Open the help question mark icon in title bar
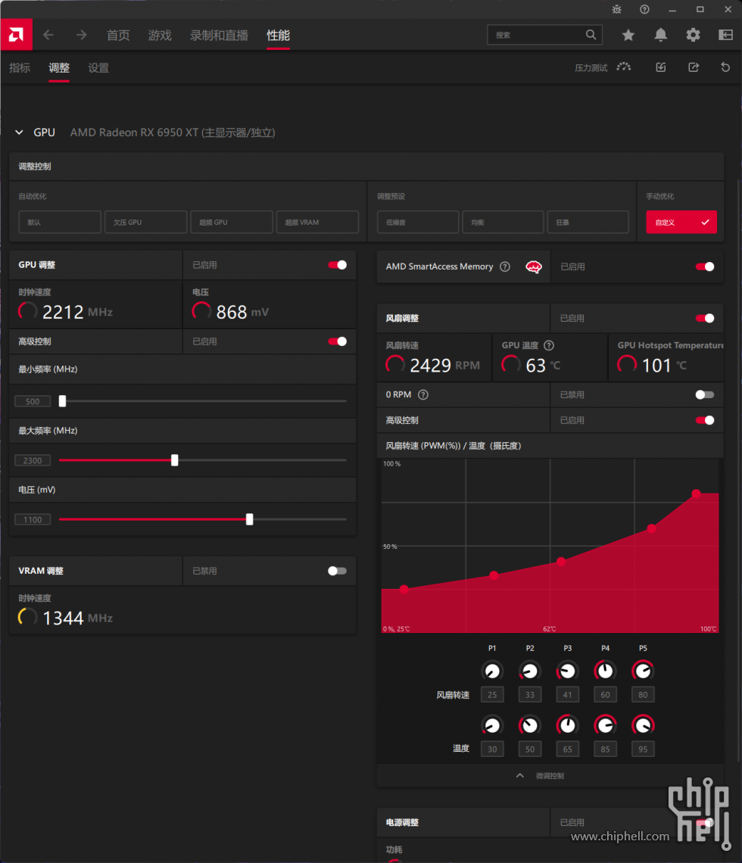742x863 pixels. tap(644, 9)
